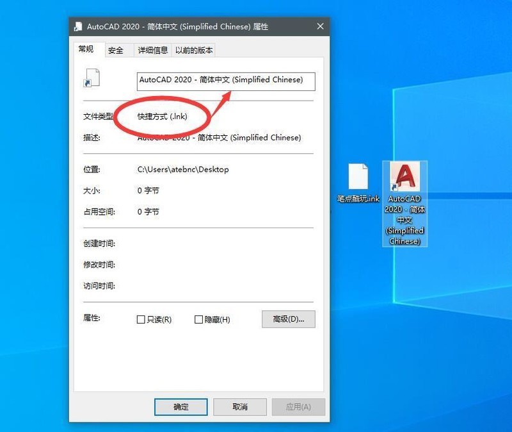Switch to the 安全 tab
Viewport: 512px width, 432px height.
pyautogui.click(x=116, y=49)
